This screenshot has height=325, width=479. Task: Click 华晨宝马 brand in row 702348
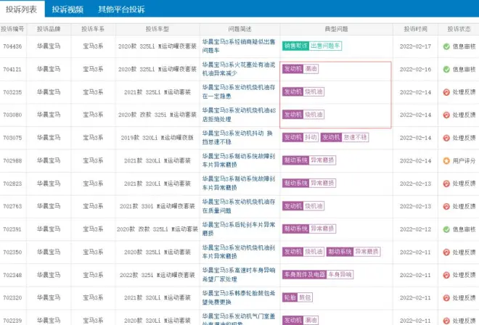[x=49, y=275]
